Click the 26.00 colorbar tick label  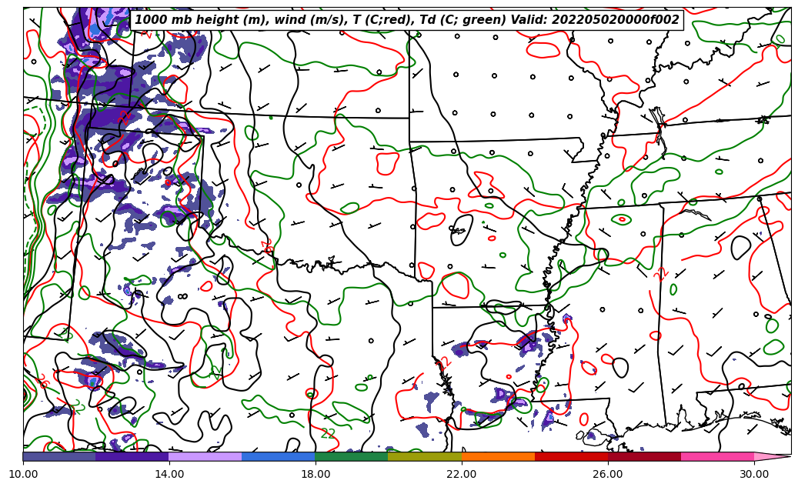[x=608, y=474]
